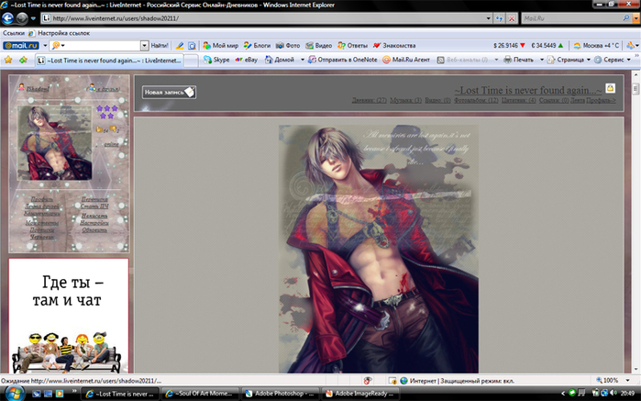Viewport: 641px width, 401px height.
Task: Click the refresh page icon
Action: pos(499,18)
